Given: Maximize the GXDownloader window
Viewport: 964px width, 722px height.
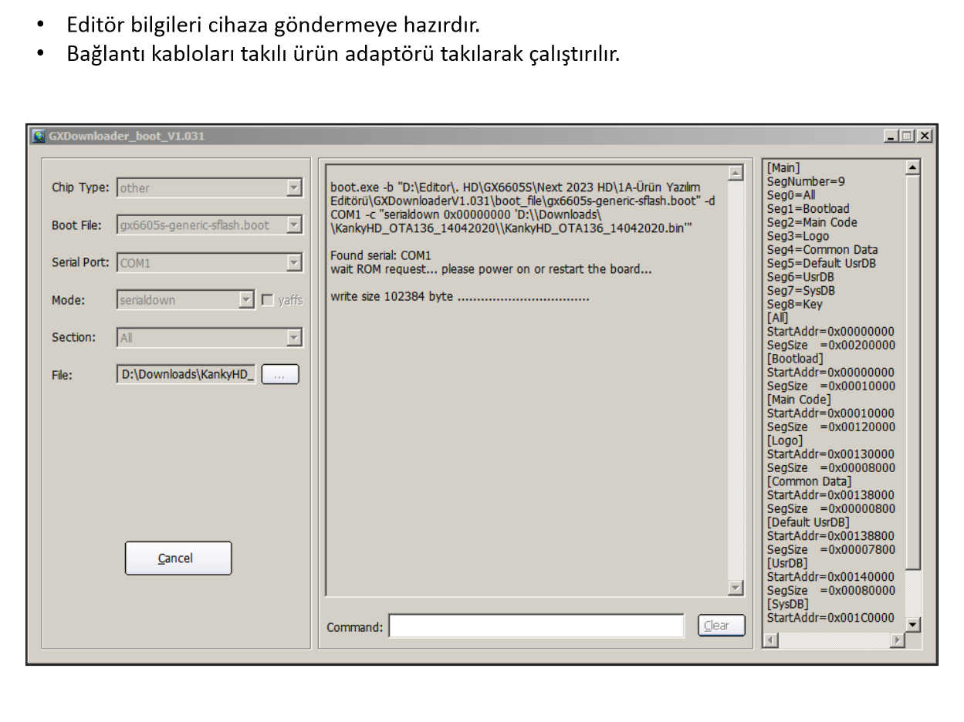Looking at the screenshot, I should (908, 136).
